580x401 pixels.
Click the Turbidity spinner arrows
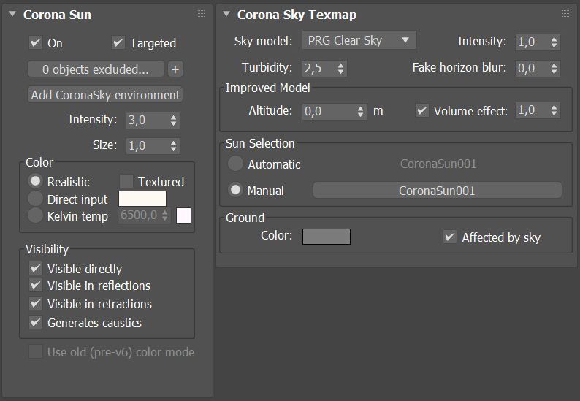coord(340,69)
